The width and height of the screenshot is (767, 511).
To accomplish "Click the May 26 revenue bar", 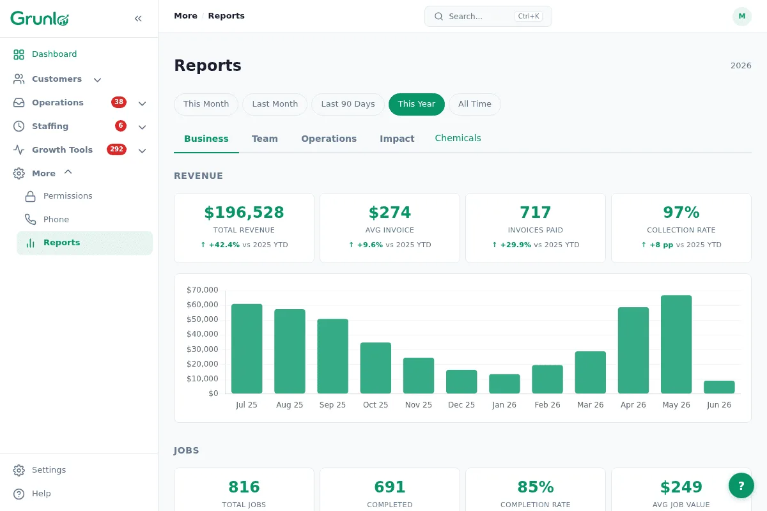I will pos(676,344).
